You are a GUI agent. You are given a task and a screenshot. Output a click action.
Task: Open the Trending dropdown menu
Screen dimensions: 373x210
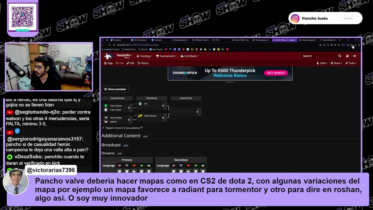point(144,56)
